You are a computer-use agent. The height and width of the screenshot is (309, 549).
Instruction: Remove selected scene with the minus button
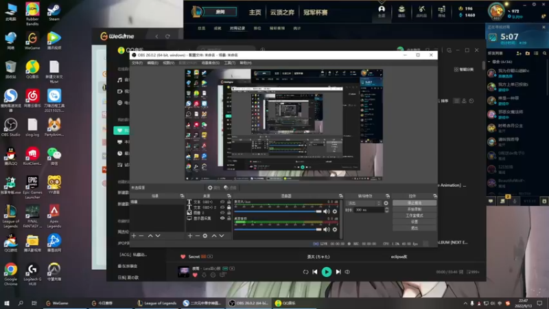pos(141,236)
